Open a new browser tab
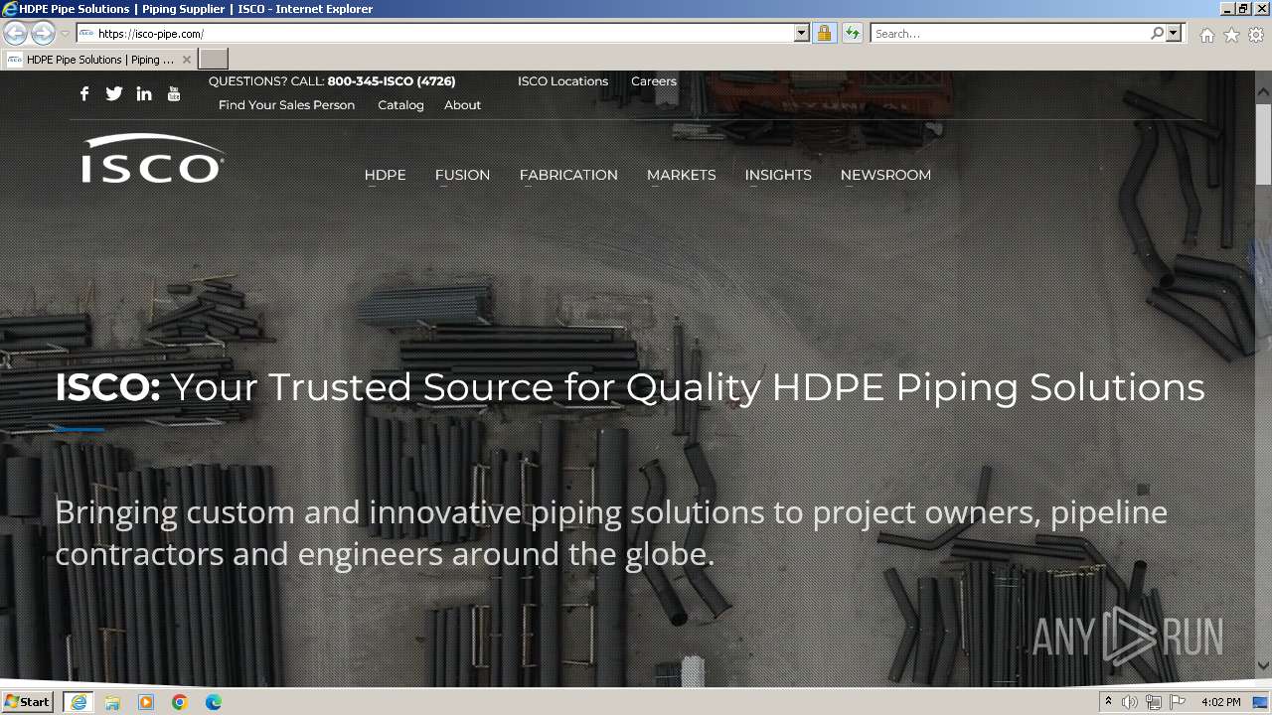This screenshot has width=1272, height=715. pos(214,59)
